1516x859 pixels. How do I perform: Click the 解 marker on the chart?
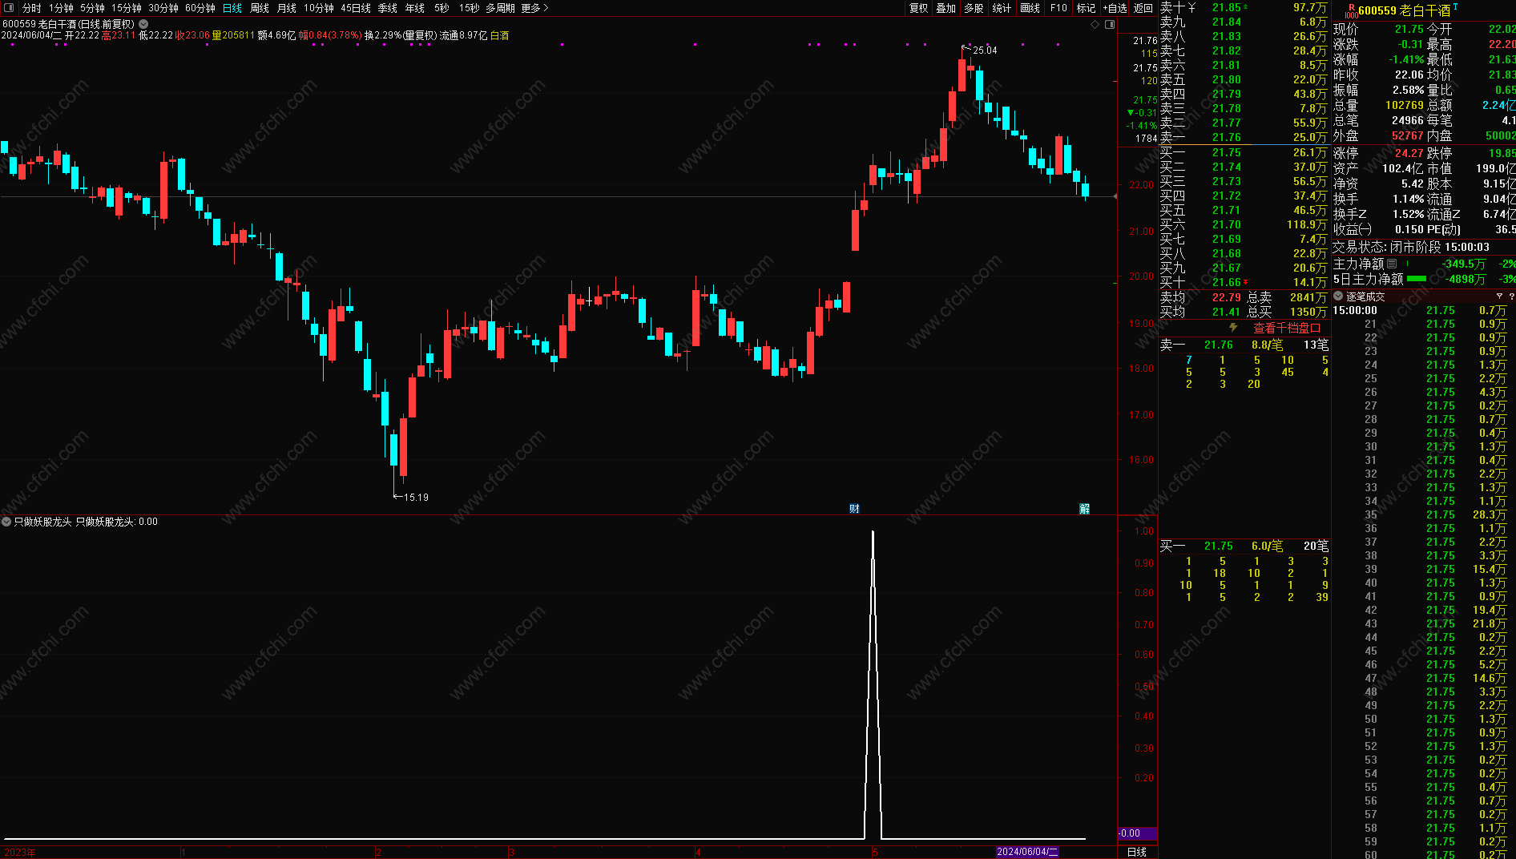(x=1084, y=508)
